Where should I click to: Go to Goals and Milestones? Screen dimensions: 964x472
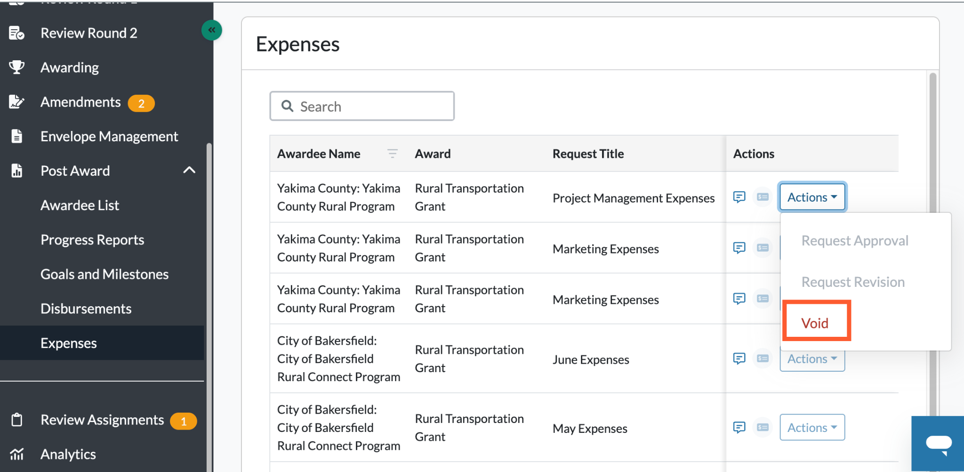click(x=104, y=274)
